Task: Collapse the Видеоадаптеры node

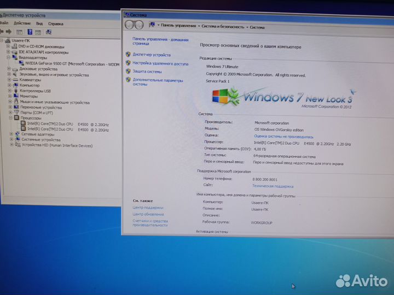Action: pyautogui.click(x=8, y=57)
